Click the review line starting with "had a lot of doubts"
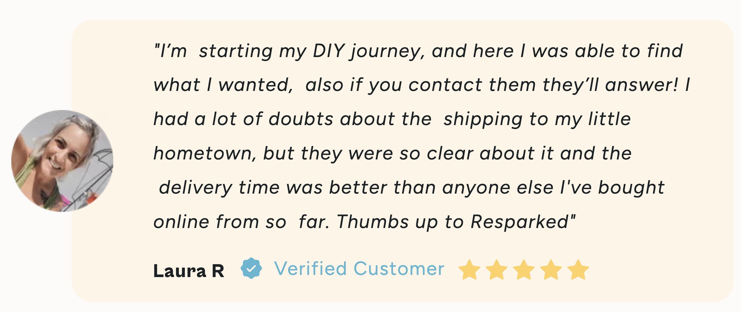 (x=392, y=119)
